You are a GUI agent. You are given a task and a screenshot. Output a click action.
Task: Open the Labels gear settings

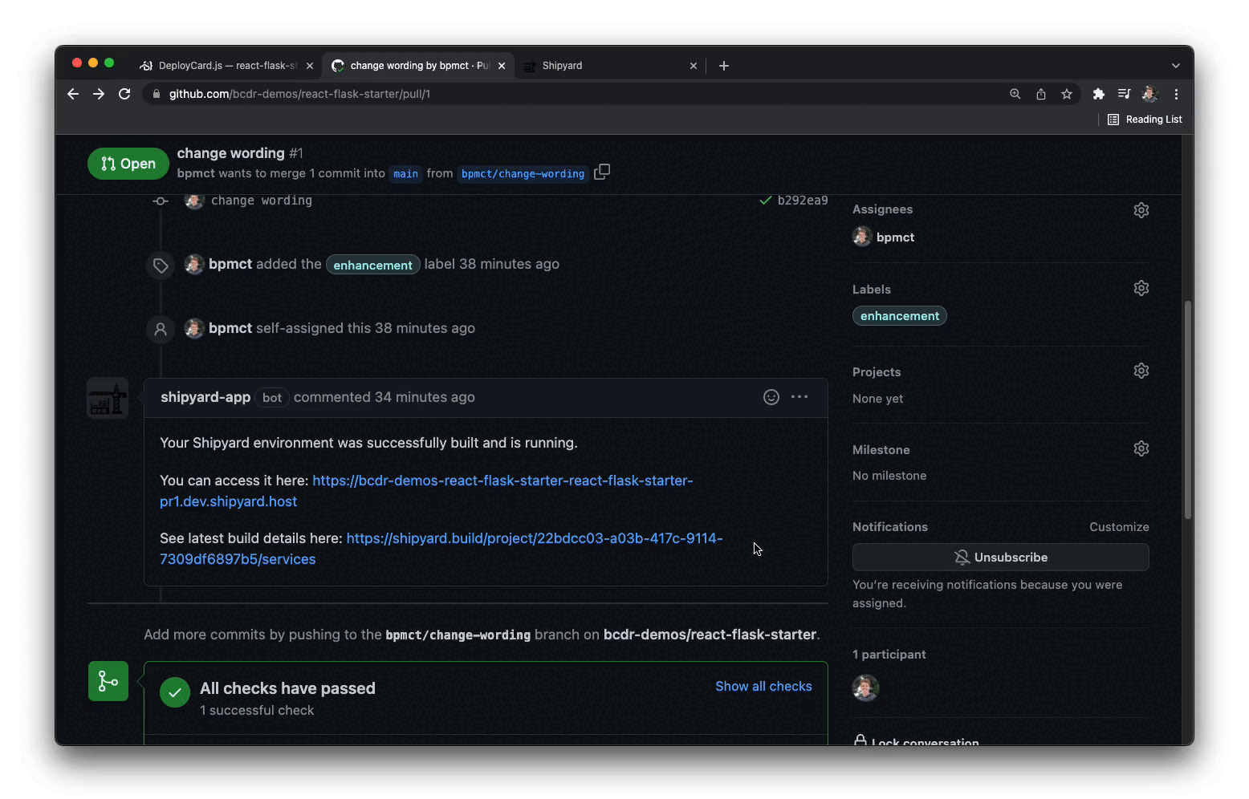1141,288
